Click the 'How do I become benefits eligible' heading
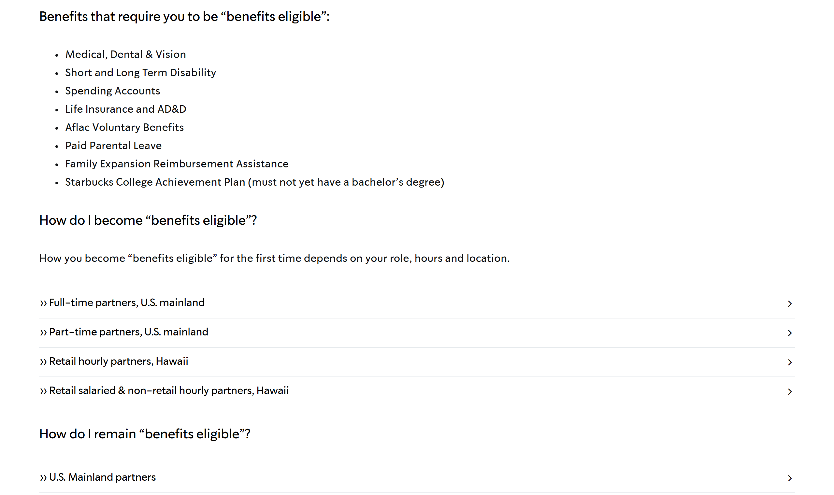 click(148, 220)
